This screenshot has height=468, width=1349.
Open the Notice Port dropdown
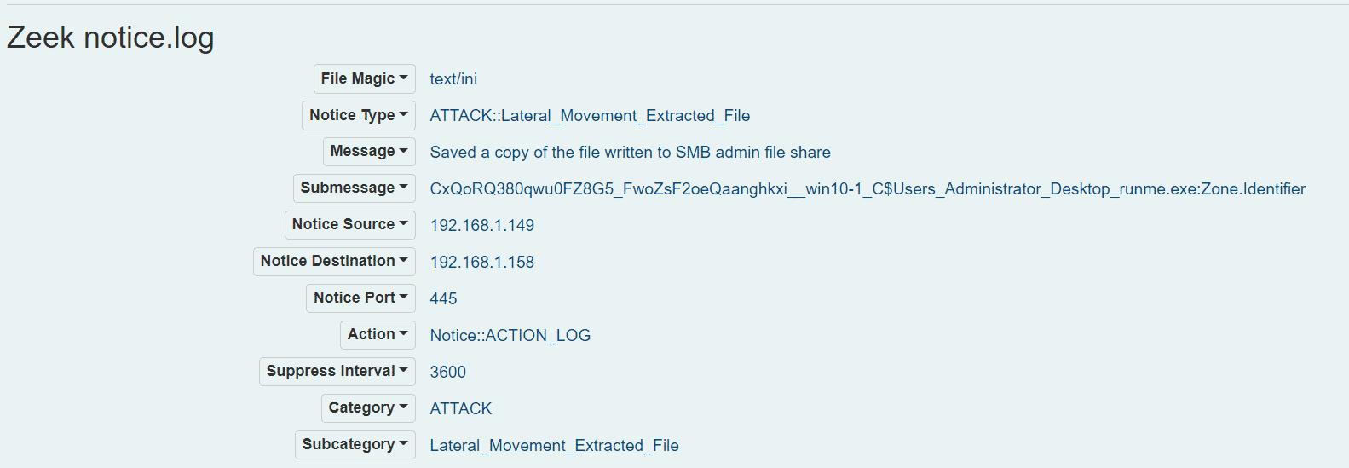click(x=360, y=298)
